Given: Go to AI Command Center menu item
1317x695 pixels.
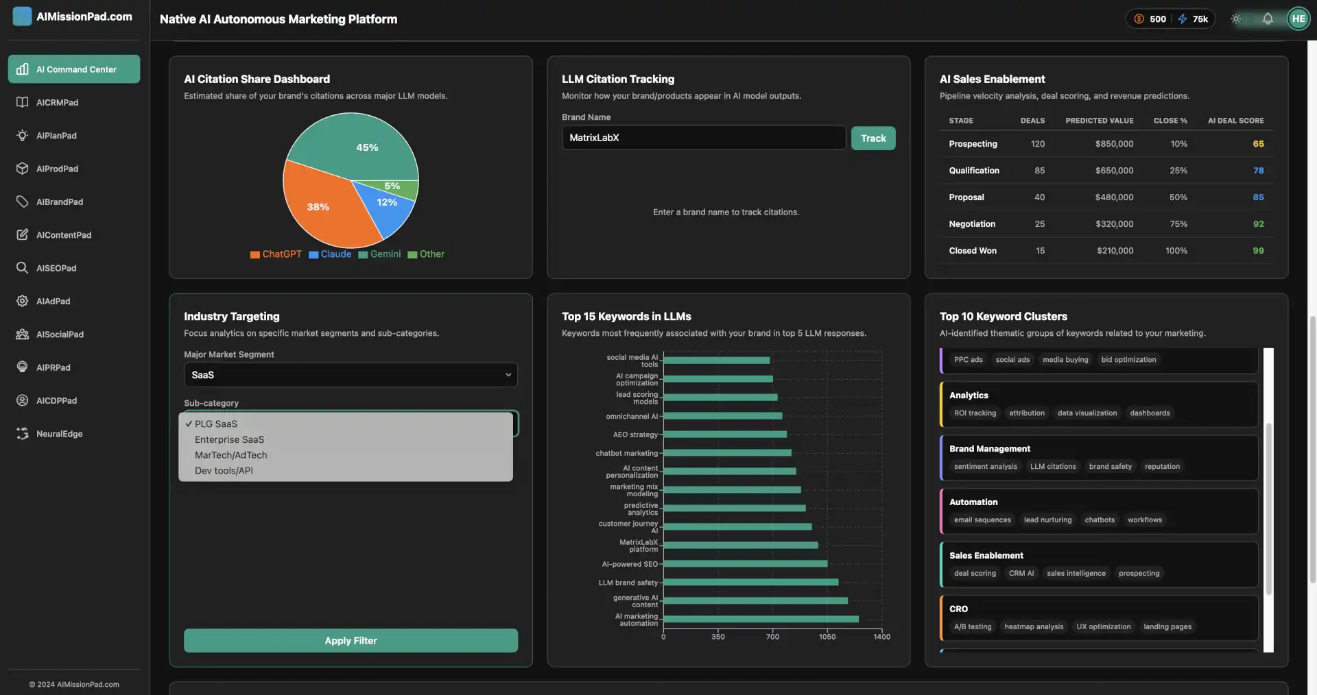Looking at the screenshot, I should tap(74, 69).
